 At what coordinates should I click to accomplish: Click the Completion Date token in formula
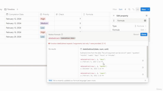click(x=67, y=38)
